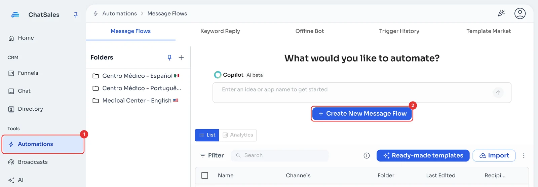The width and height of the screenshot is (538, 187).
Task: Click Create New Message Flow button
Action: (x=362, y=114)
